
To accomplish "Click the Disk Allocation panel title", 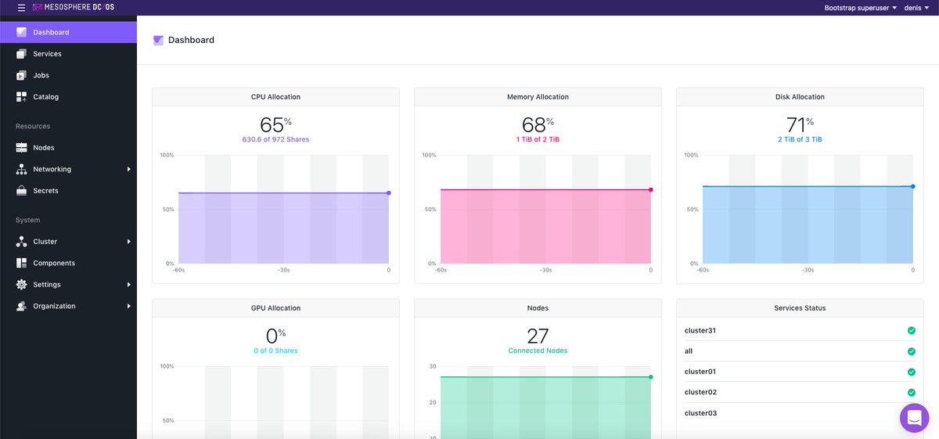I will point(800,97).
